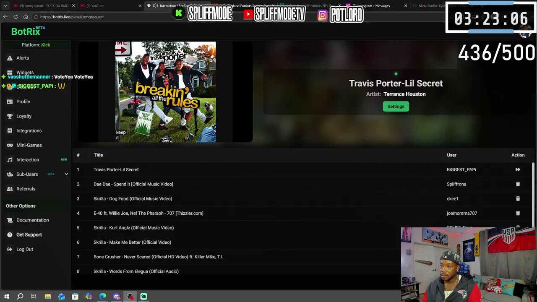Open Microsoft Store from taskbar
This screenshot has width=537, height=302.
pyautogui.click(x=75, y=297)
